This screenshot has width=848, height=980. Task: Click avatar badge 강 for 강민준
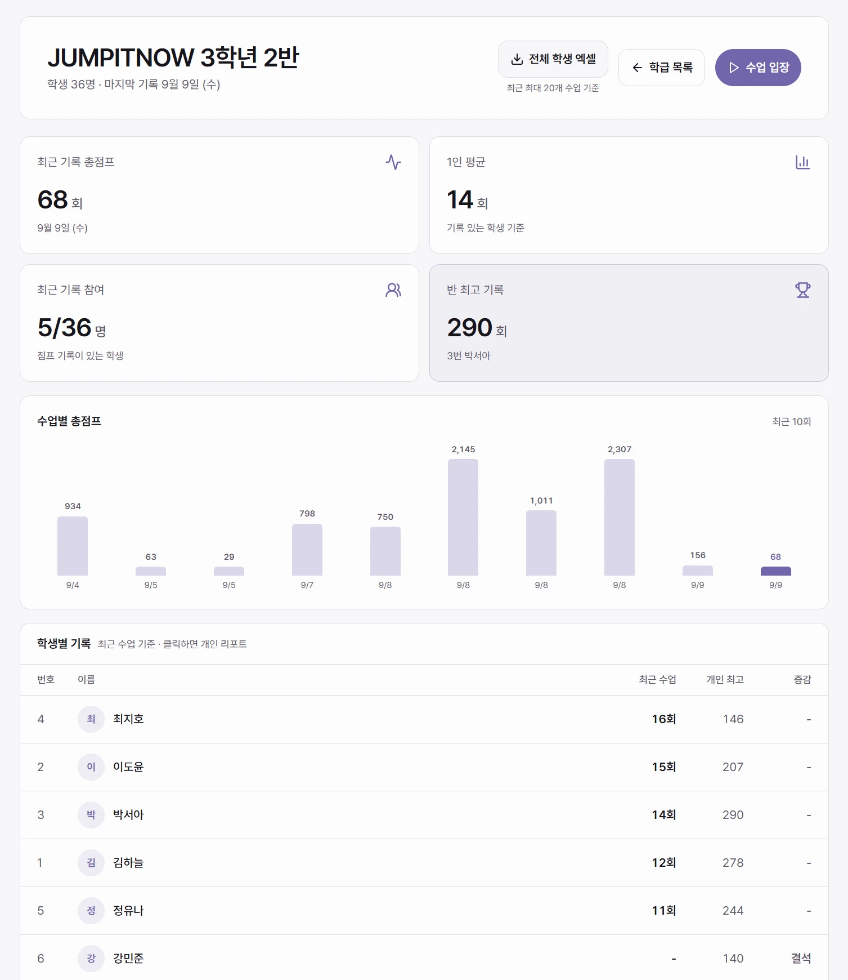(x=91, y=959)
